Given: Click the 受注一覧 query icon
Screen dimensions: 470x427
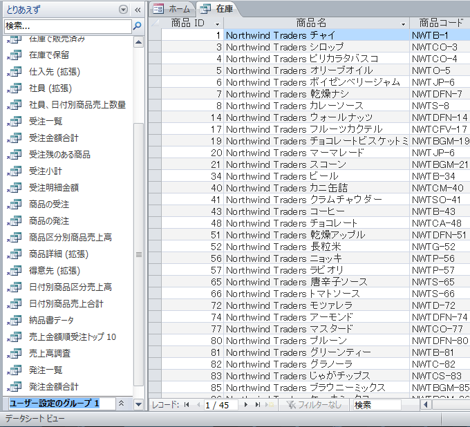Looking at the screenshot, I should [15, 122].
